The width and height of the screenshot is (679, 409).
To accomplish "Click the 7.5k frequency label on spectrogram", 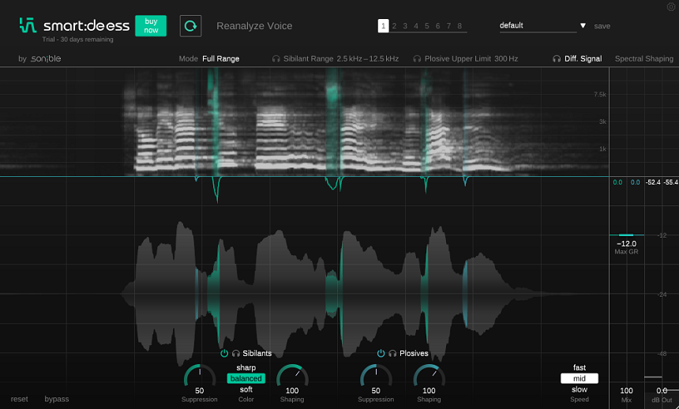I will 600,94.
